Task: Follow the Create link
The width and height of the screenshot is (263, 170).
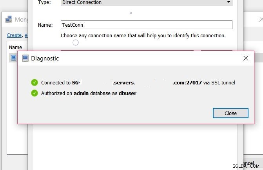Action: (x=14, y=35)
